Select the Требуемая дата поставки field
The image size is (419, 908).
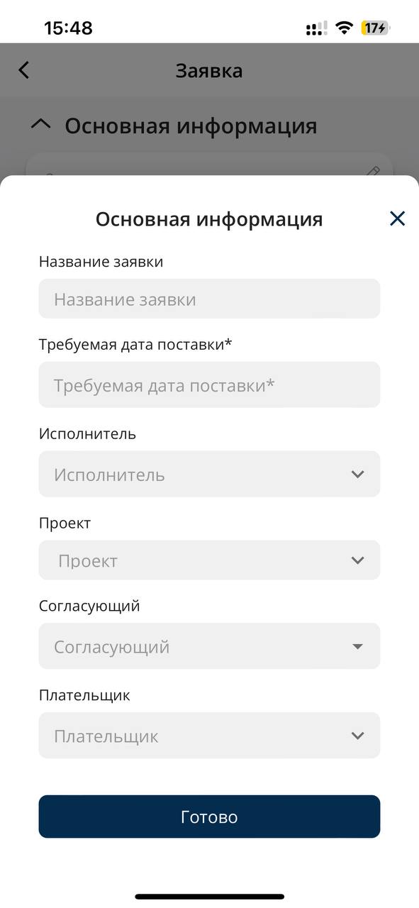pos(209,384)
